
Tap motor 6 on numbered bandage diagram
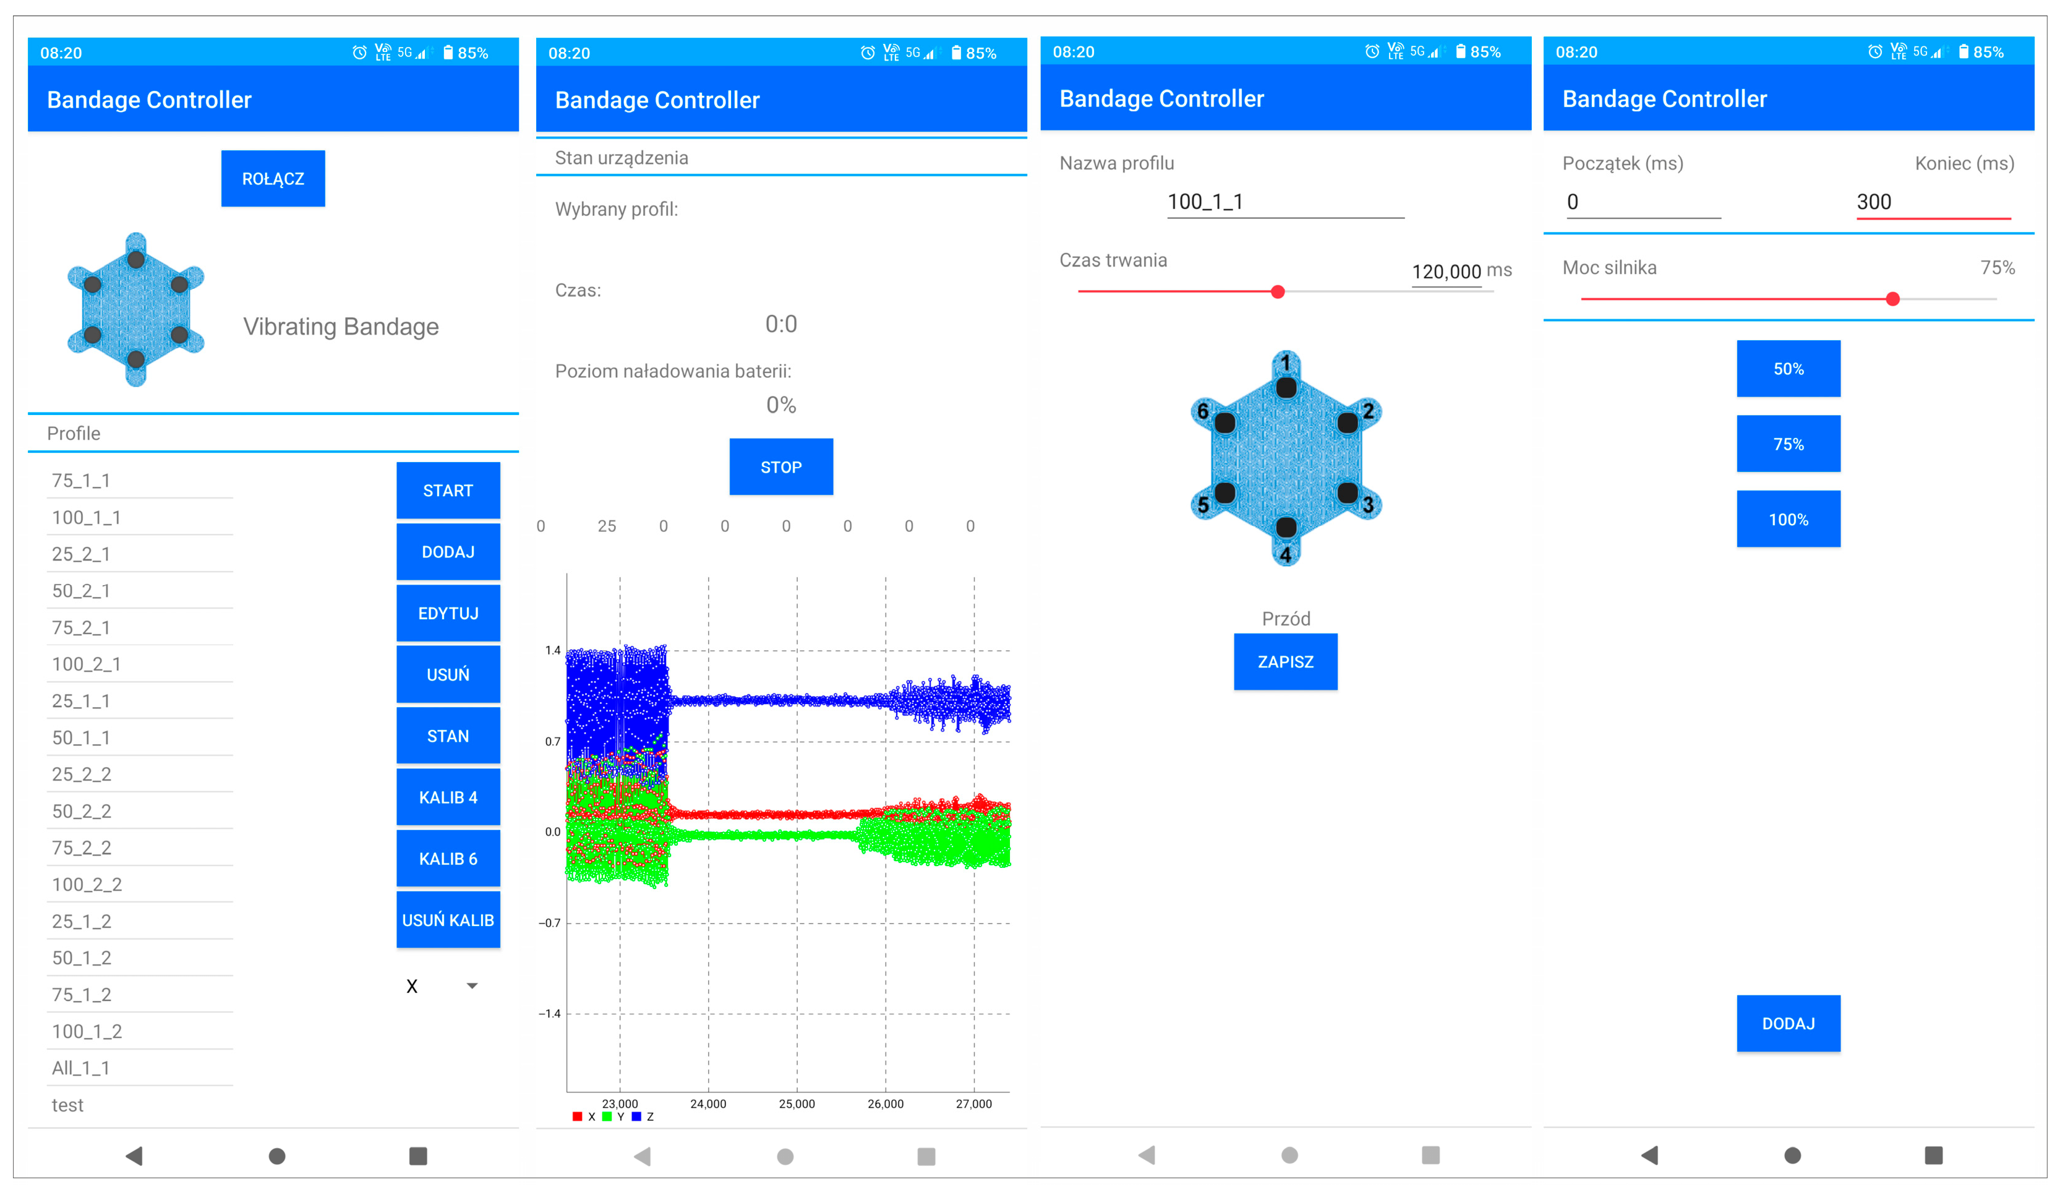tap(1224, 422)
